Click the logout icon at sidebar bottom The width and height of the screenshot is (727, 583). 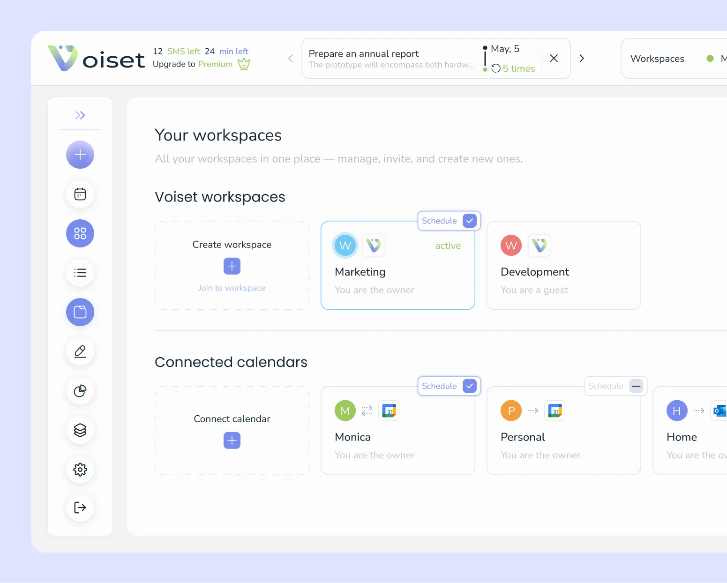(x=80, y=508)
